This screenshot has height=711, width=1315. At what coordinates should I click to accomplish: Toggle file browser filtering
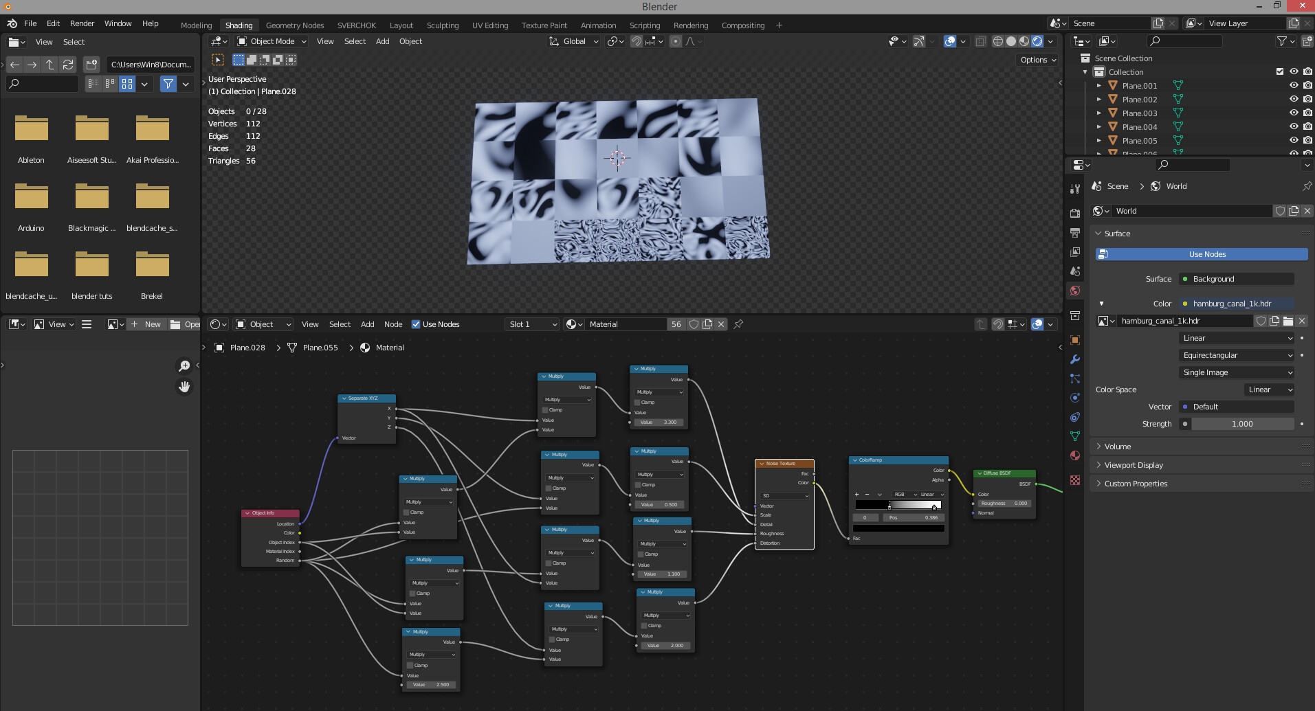pyautogui.click(x=168, y=84)
